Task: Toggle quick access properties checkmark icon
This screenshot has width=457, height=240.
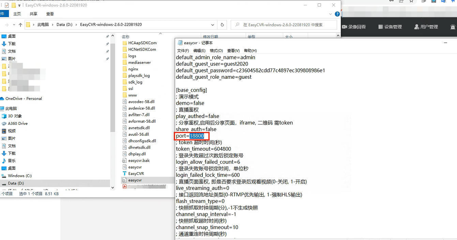Action: tap(6, 5)
